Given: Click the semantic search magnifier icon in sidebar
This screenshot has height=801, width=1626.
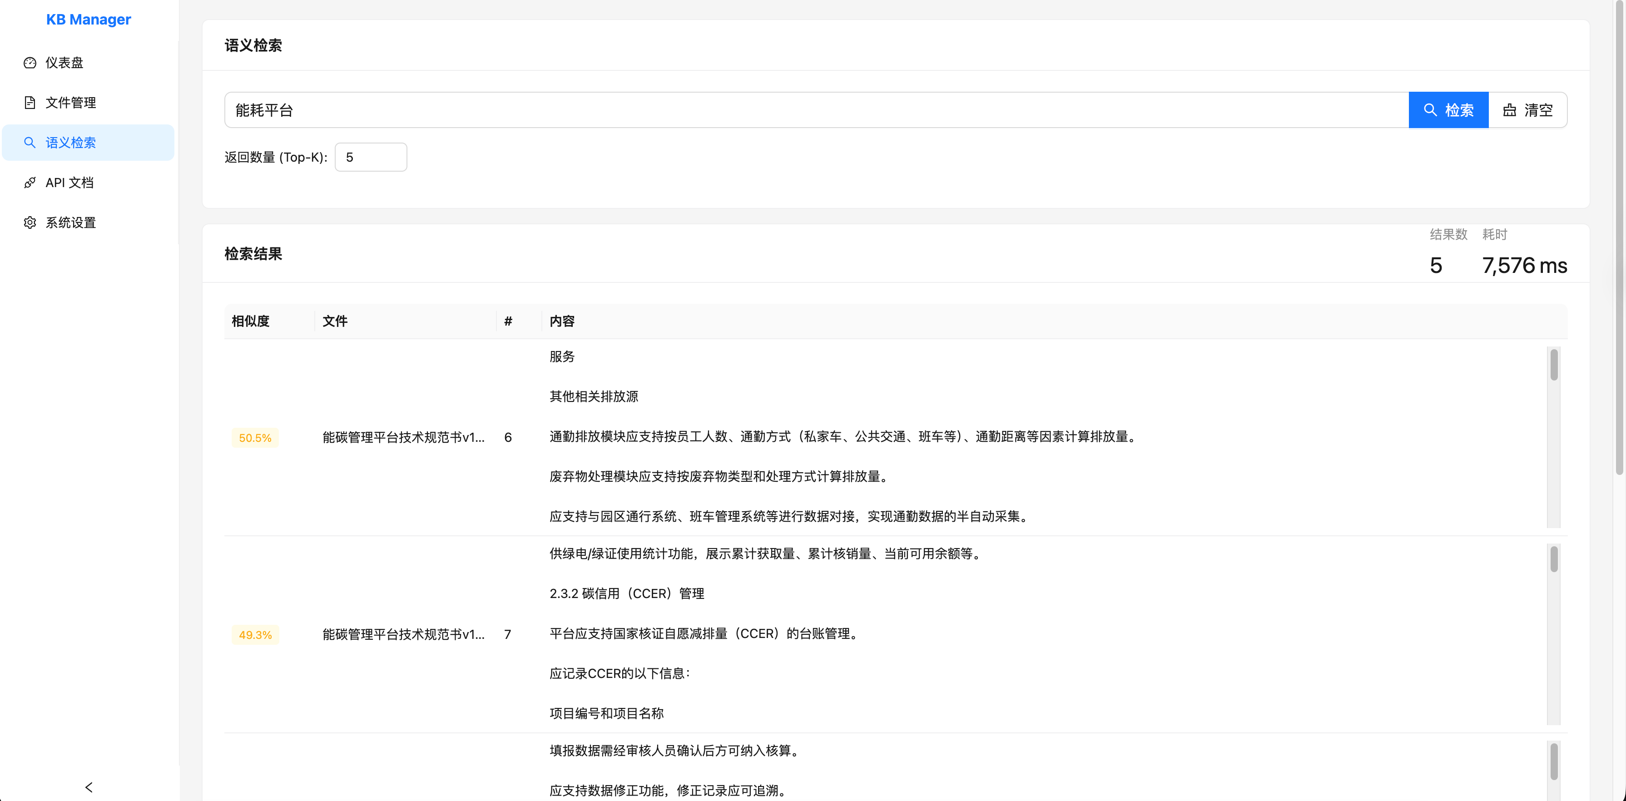Looking at the screenshot, I should [30, 143].
